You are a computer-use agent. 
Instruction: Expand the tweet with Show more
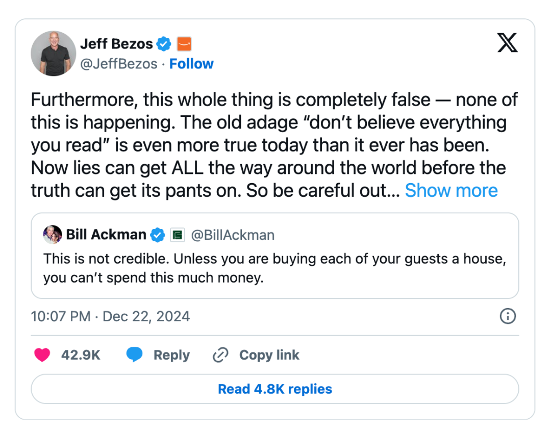pos(451,190)
